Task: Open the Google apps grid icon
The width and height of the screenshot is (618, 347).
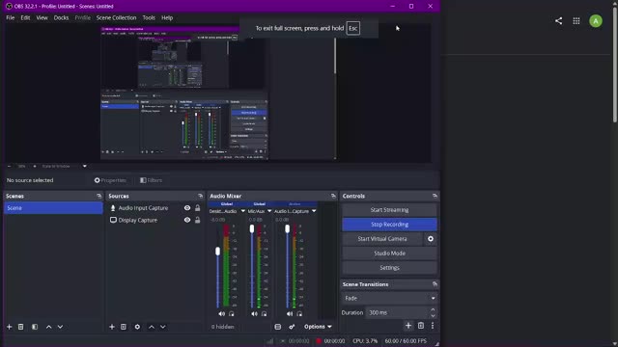Action: coord(576,21)
